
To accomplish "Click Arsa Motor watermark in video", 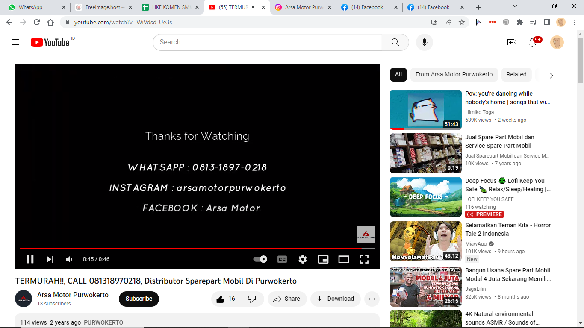I will coord(366,235).
